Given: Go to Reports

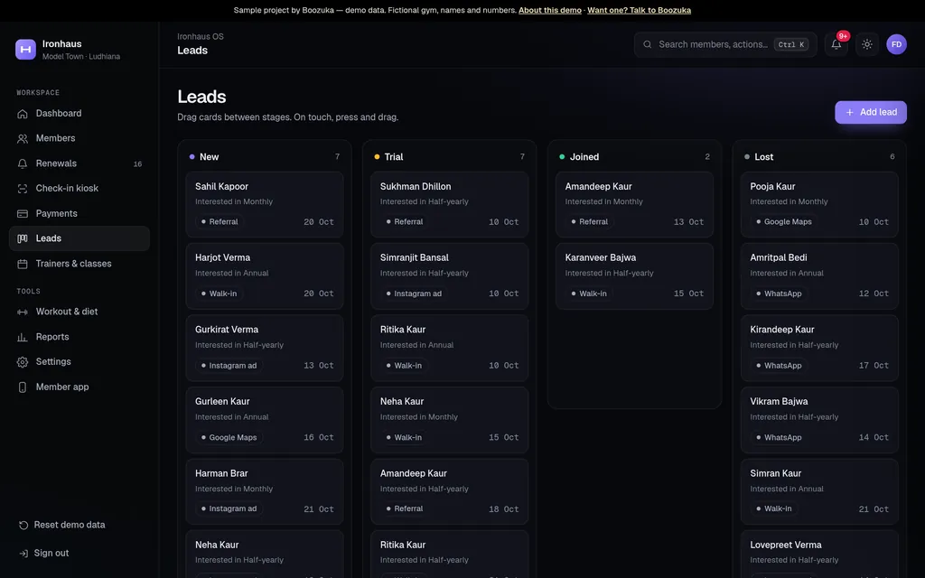Looking at the screenshot, I should click(79, 337).
